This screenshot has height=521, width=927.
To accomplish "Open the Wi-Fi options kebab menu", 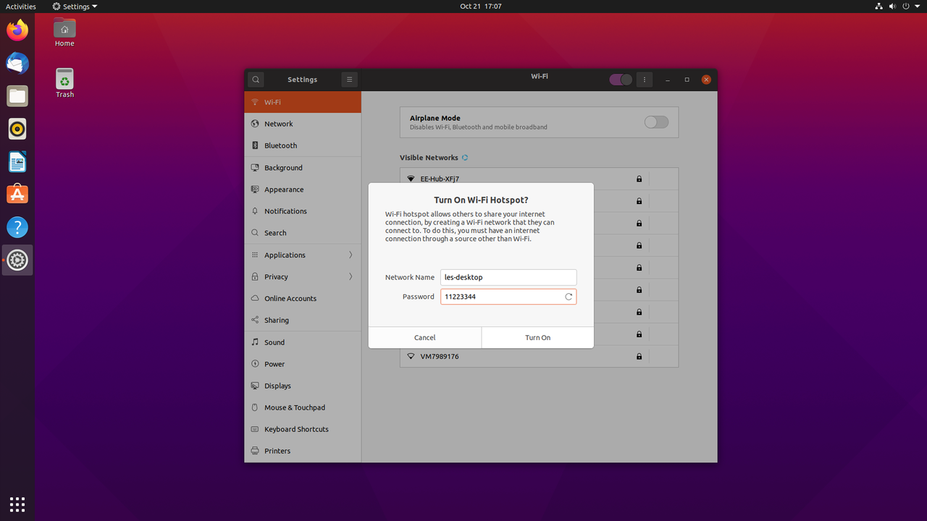I will (645, 80).
